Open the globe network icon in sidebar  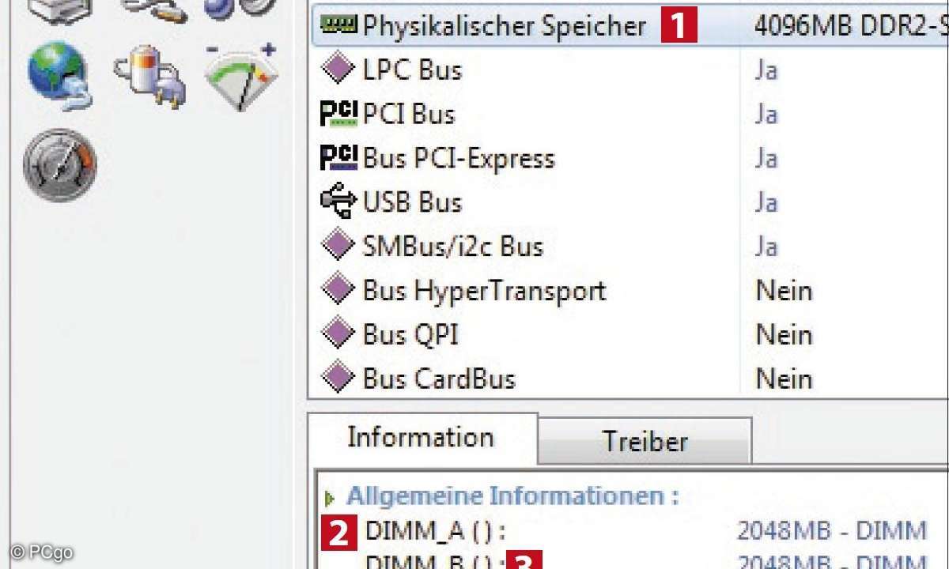click(x=59, y=75)
